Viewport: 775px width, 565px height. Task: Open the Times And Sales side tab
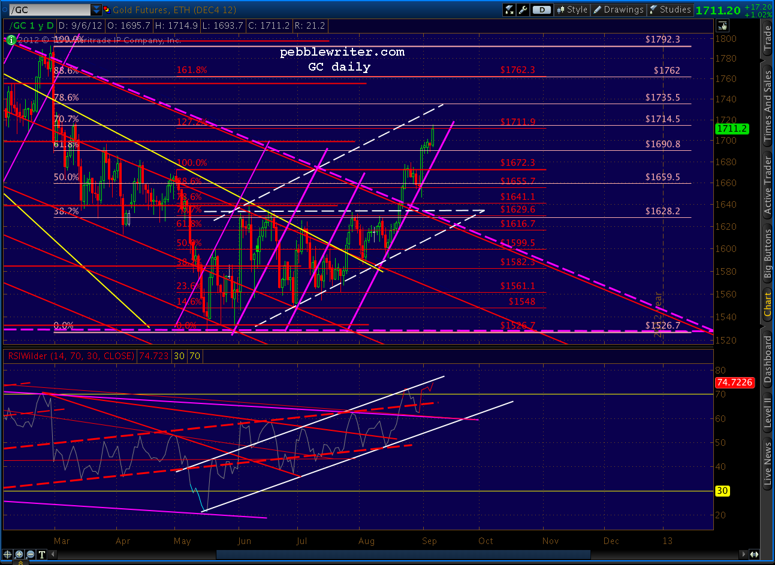(x=768, y=105)
